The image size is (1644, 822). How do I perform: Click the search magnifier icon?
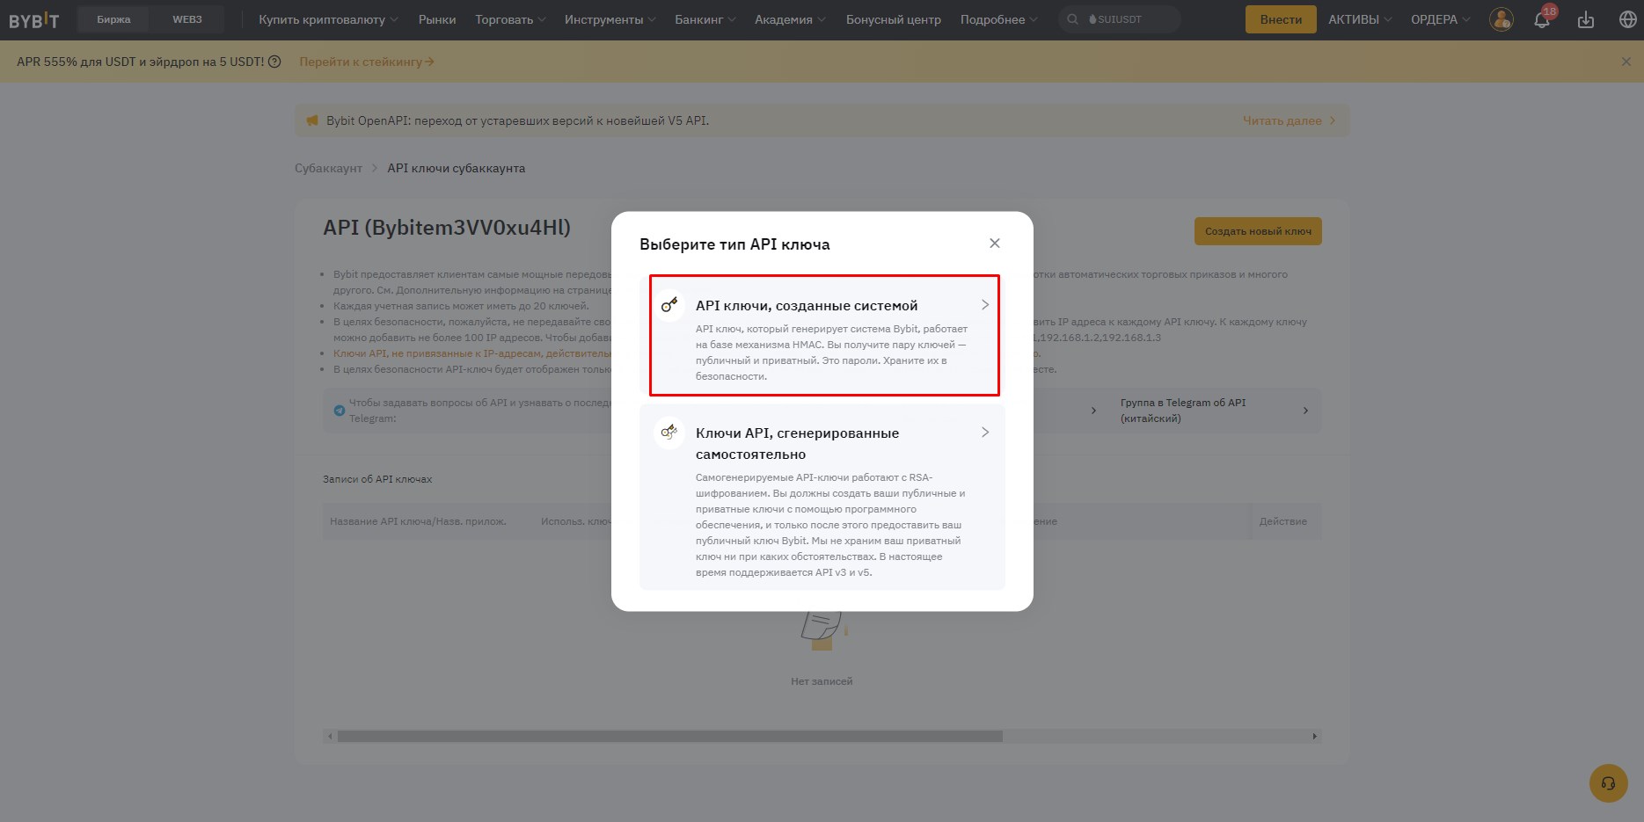[x=1072, y=19]
